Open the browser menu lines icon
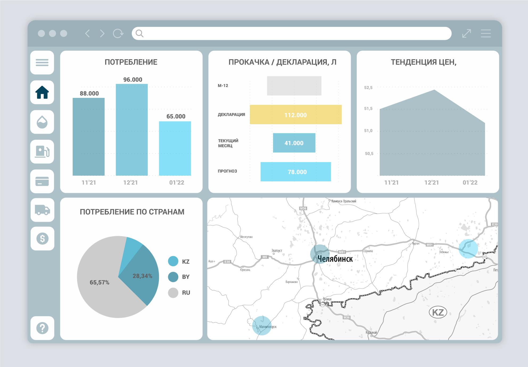The height and width of the screenshot is (367, 528). coord(486,34)
